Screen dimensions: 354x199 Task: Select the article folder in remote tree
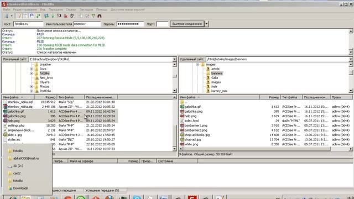point(215,69)
